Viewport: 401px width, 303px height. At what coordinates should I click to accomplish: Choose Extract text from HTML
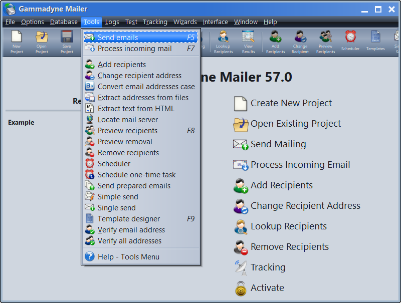coord(141,108)
